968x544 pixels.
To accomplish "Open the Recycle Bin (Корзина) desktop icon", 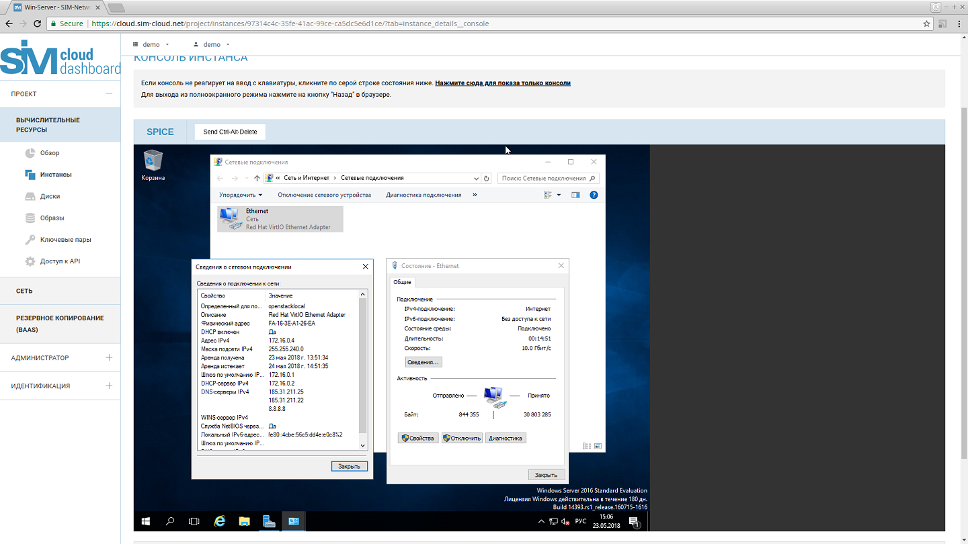I will pyautogui.click(x=153, y=162).
